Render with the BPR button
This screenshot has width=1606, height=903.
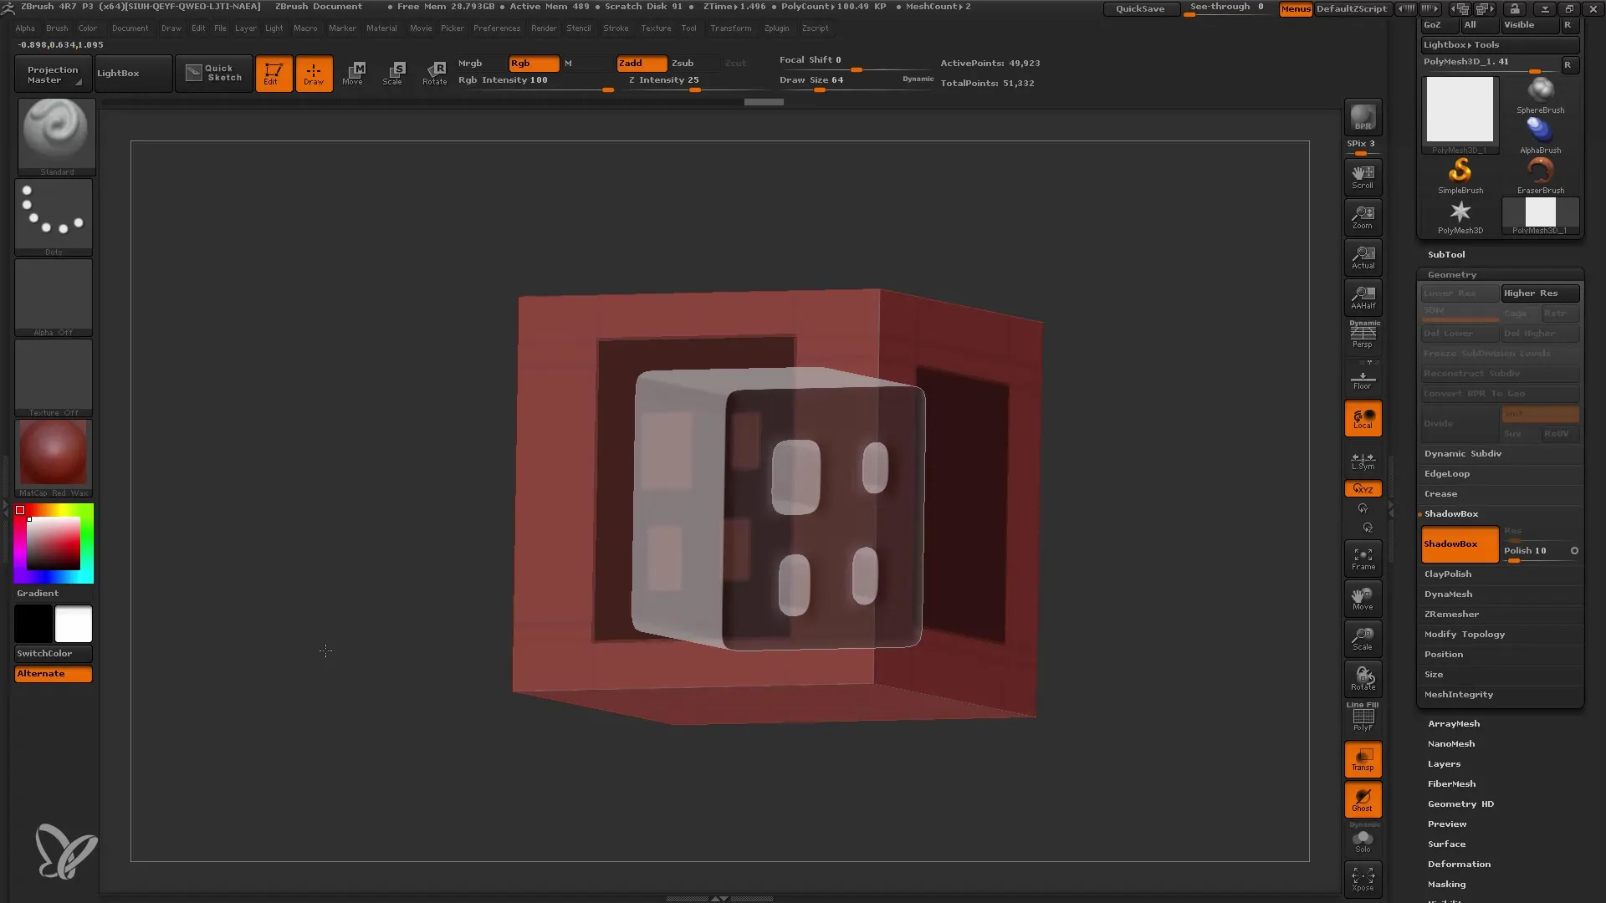[1363, 118]
